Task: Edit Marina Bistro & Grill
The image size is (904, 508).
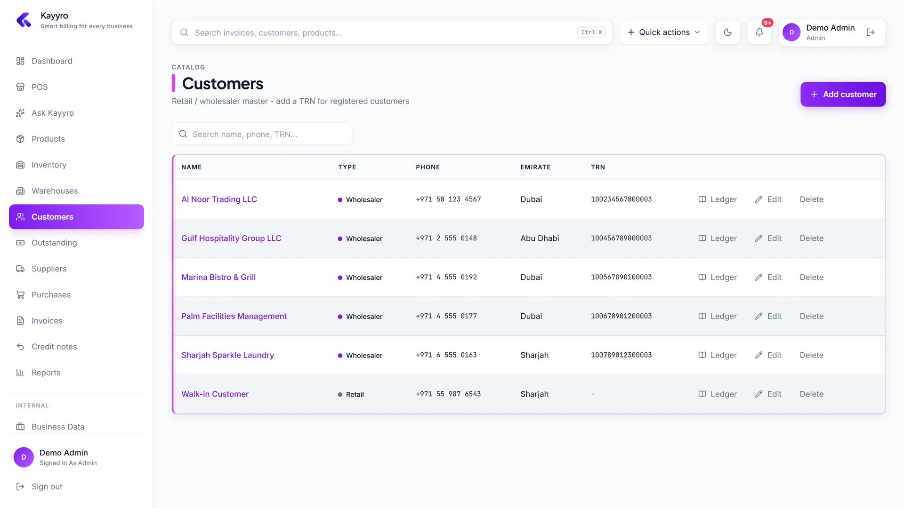Action: 768,278
